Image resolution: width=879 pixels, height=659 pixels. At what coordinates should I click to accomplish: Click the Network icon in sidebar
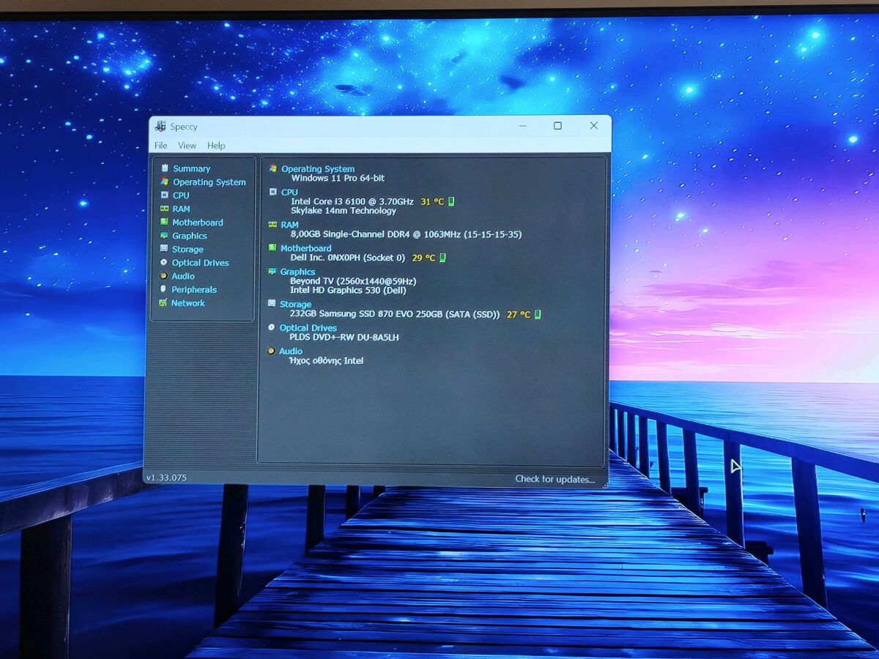pyautogui.click(x=163, y=302)
